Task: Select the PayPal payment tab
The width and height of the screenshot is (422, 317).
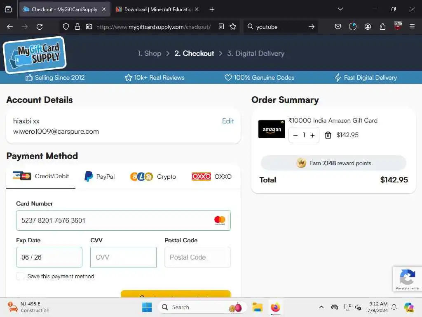Action: point(100,177)
